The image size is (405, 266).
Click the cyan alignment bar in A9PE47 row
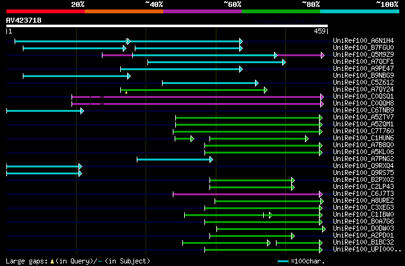click(182, 69)
